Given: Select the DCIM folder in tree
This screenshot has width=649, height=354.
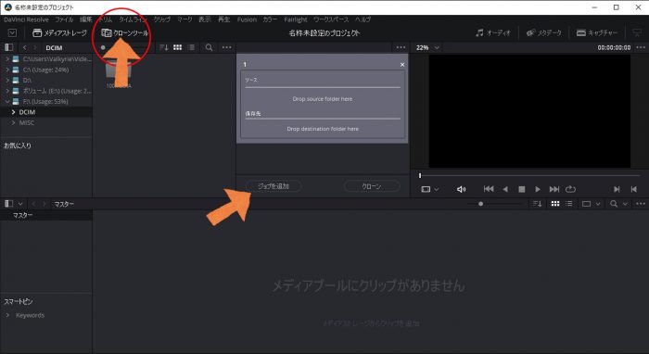Looking at the screenshot, I should (x=27, y=112).
